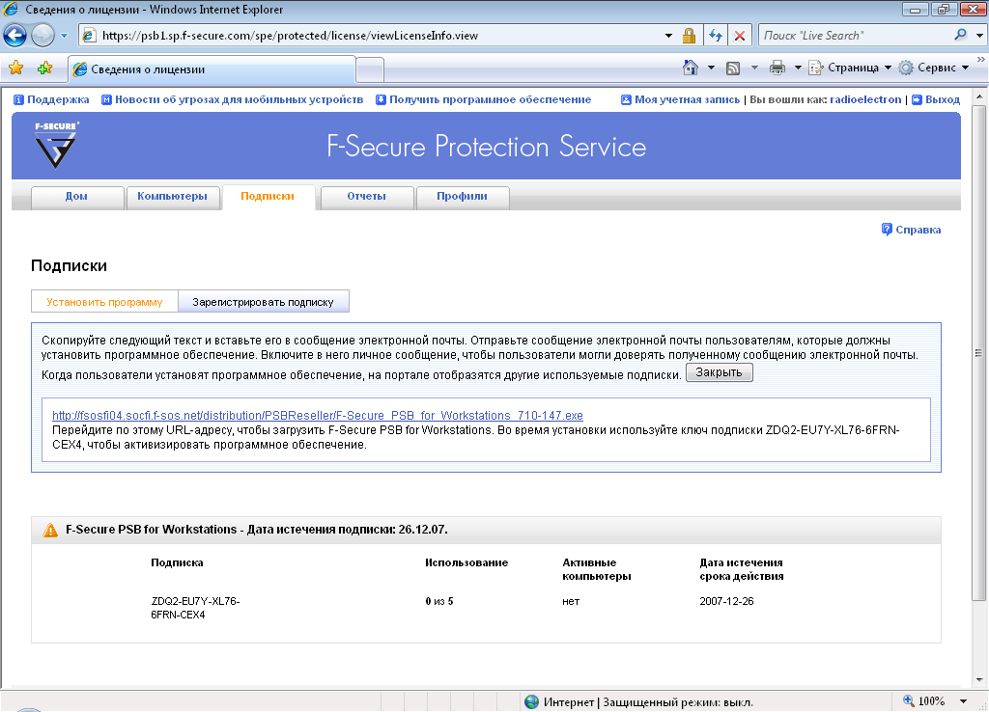Open Моя учетная запись link
989x712 pixels.
[x=687, y=99]
